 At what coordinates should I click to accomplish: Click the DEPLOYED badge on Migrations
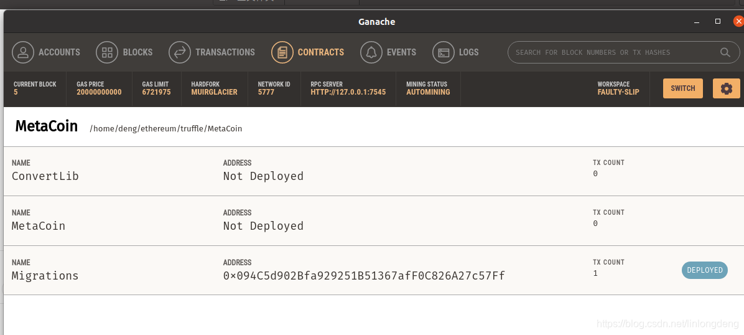coord(705,270)
